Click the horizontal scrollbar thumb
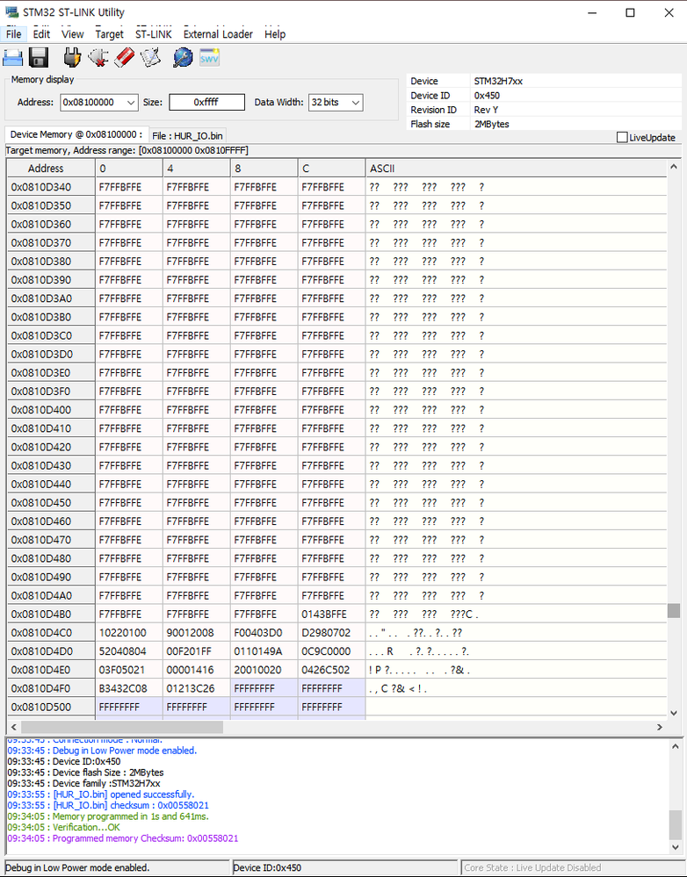Screen dimensions: 687x877 122,727
